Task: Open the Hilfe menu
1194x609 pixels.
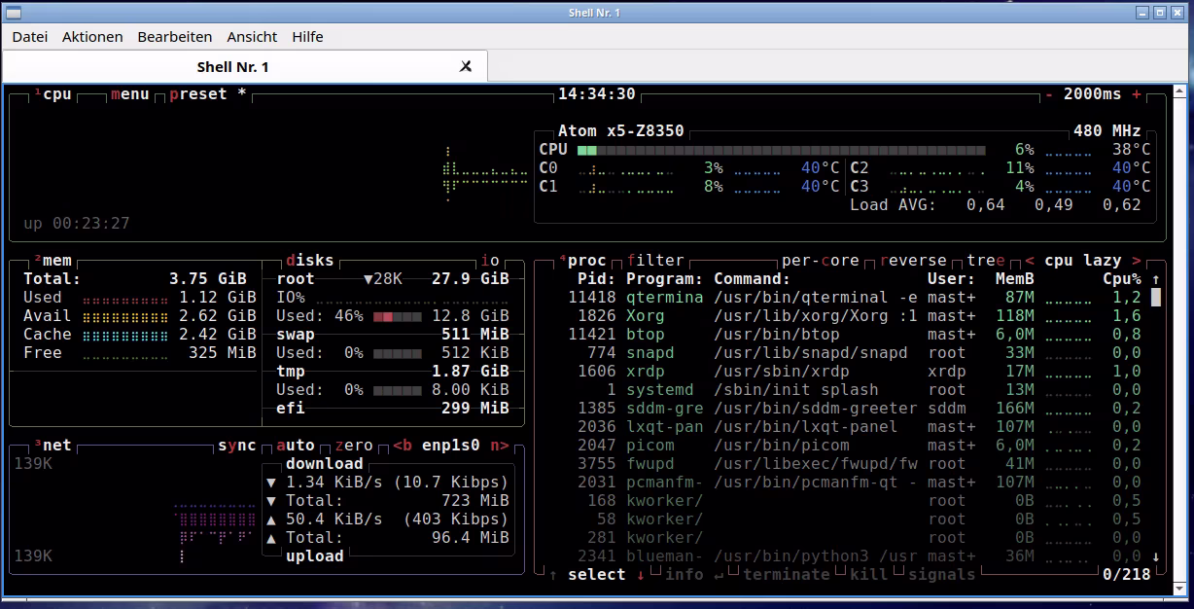Action: (307, 37)
